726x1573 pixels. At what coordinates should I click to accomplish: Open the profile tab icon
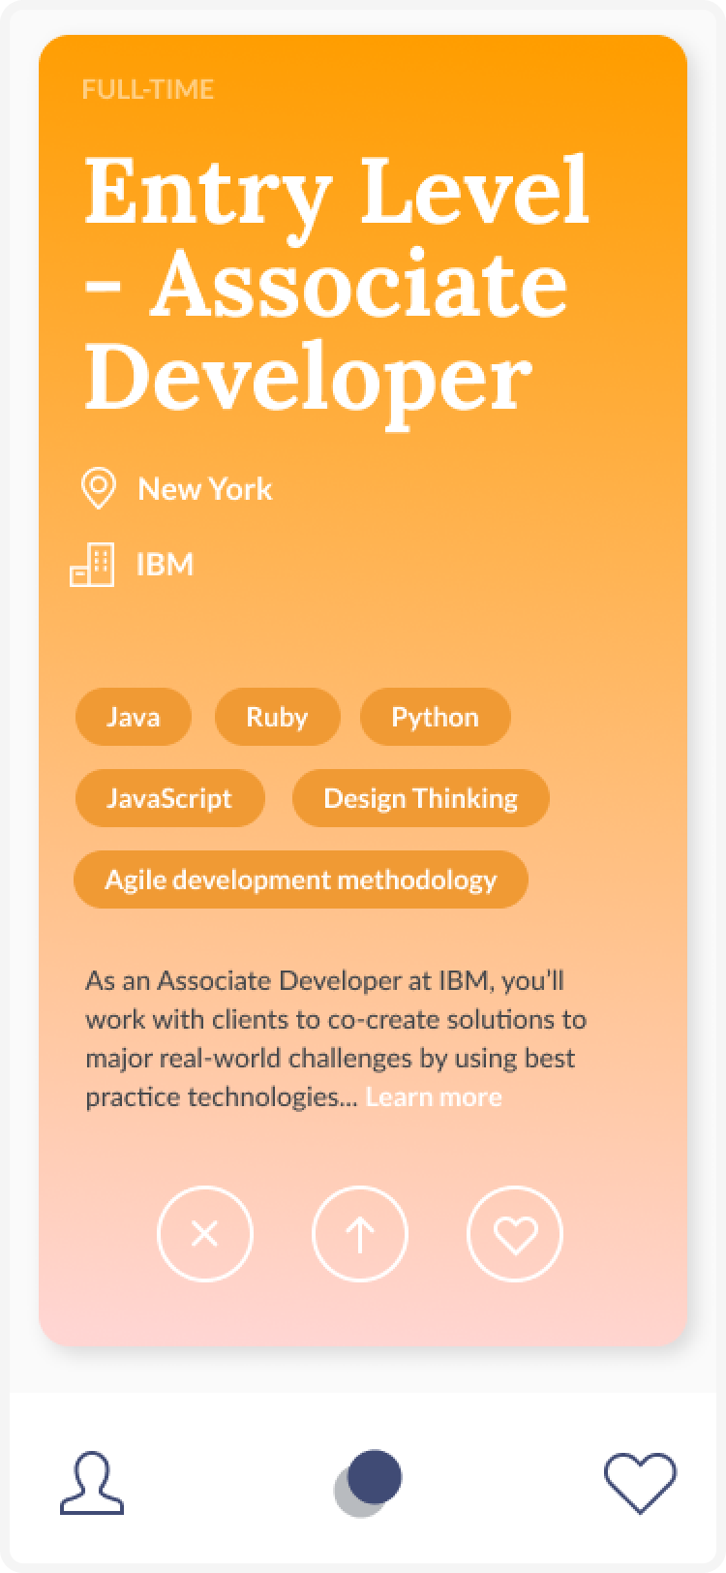coord(92,1482)
